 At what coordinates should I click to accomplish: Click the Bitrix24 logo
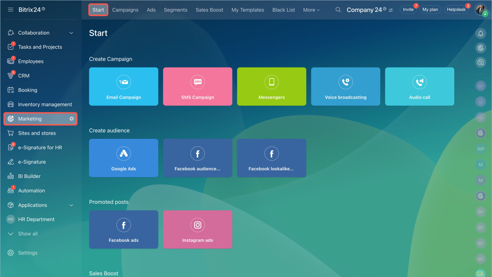[32, 10]
